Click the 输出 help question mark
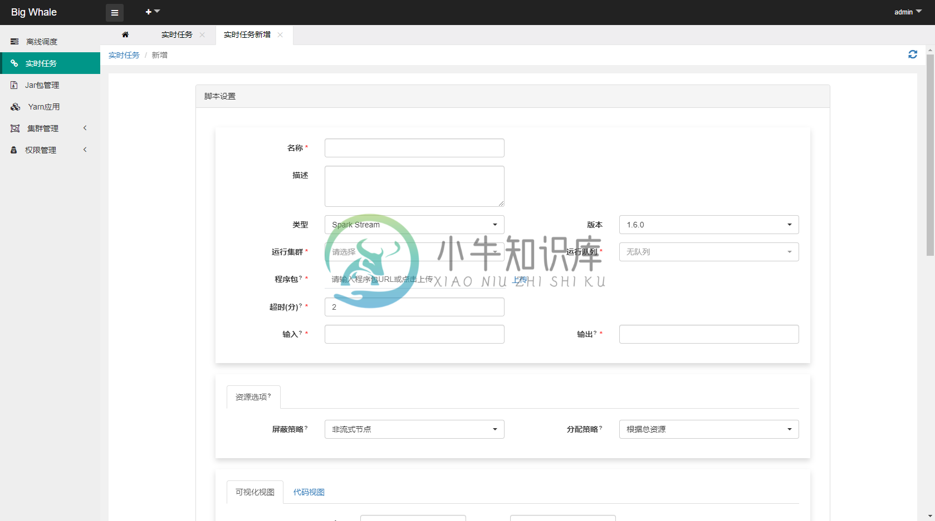The image size is (935, 521). [595, 332]
